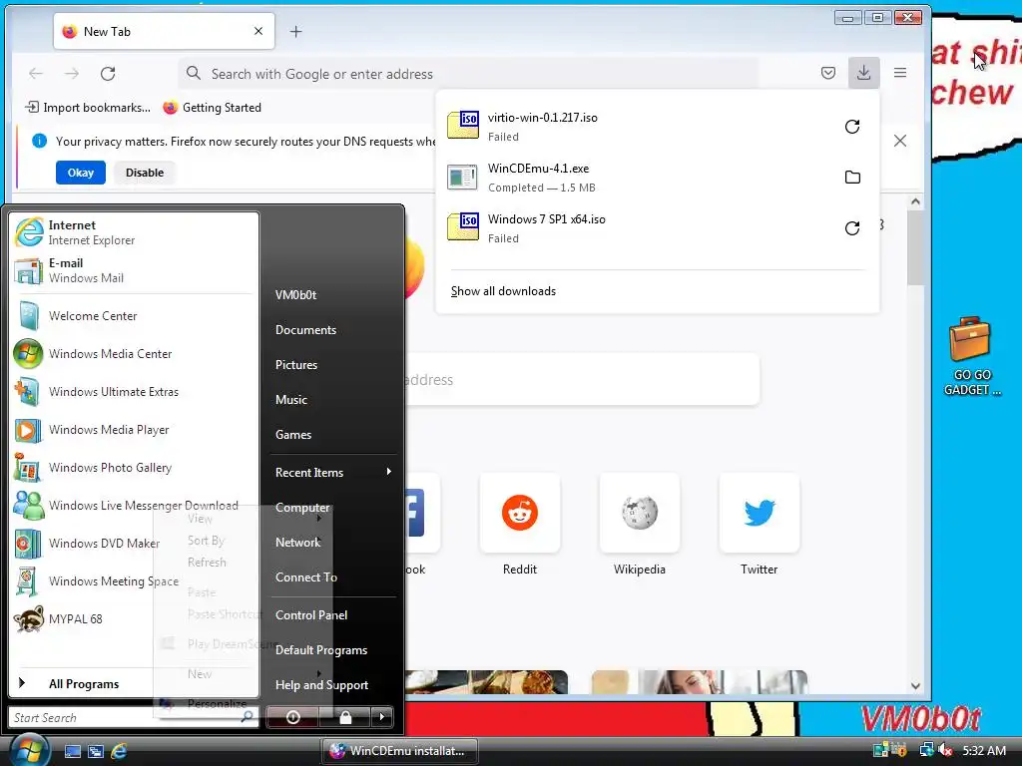Open Windows Ultimate Extras

click(x=135, y=391)
